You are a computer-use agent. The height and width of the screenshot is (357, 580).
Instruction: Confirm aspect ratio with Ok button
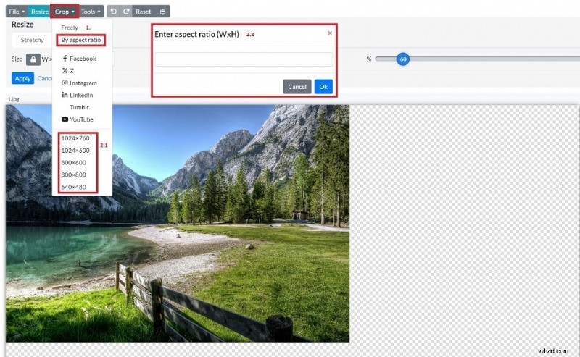(323, 87)
